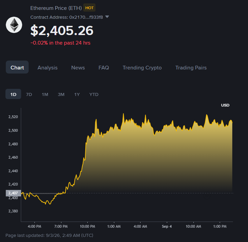
Task: Click the 4:00 AM x-axis label
Action: [140, 226]
